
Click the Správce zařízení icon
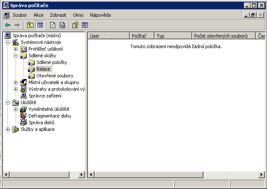[x=23, y=96]
